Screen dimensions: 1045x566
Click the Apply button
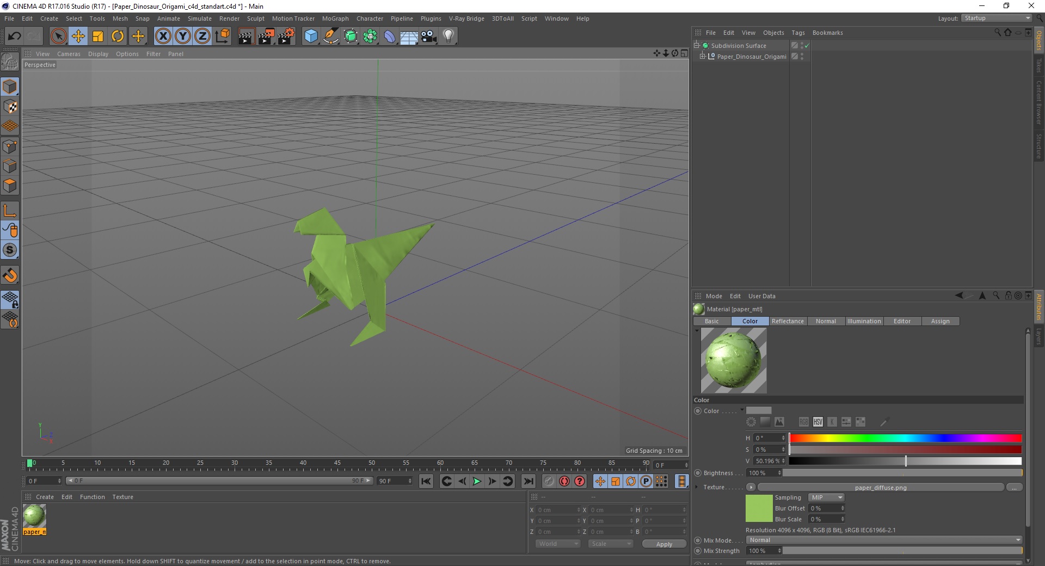click(664, 544)
